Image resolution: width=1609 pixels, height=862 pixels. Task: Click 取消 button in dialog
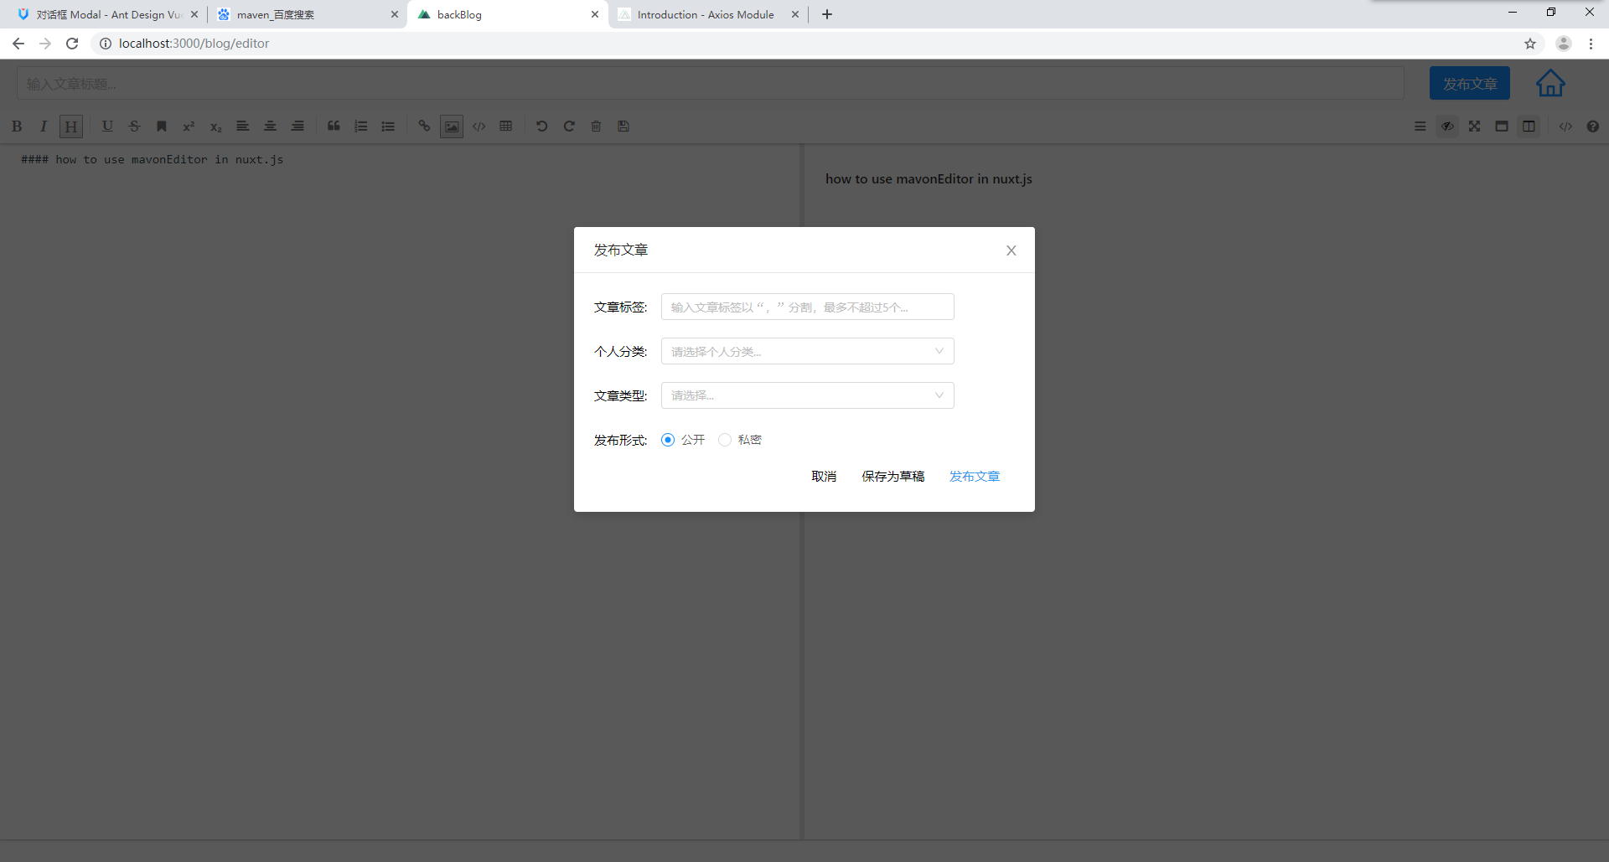point(824,477)
